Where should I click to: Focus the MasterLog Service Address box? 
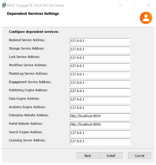(100, 75)
